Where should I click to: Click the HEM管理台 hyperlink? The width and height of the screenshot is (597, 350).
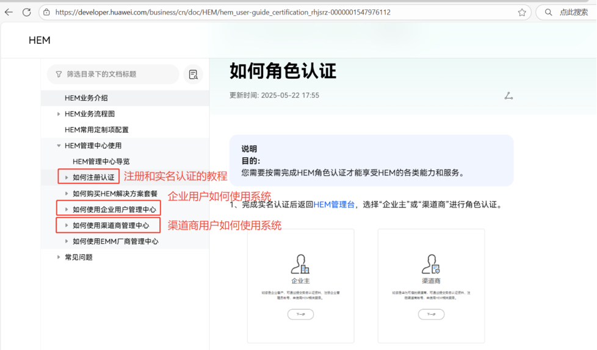[x=334, y=205]
